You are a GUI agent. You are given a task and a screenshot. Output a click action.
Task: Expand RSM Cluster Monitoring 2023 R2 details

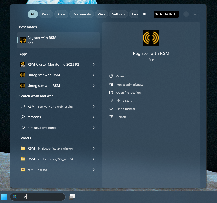click(x=94, y=64)
